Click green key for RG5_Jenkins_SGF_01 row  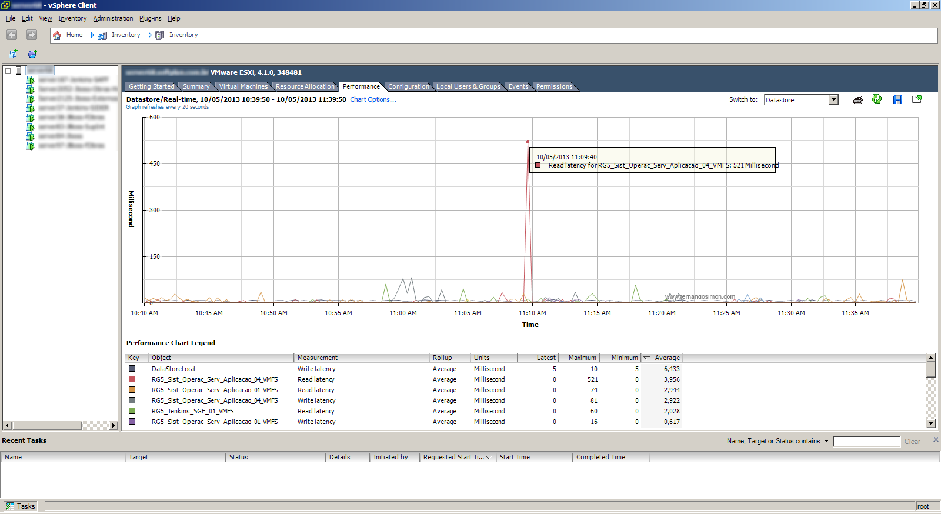coord(132,411)
